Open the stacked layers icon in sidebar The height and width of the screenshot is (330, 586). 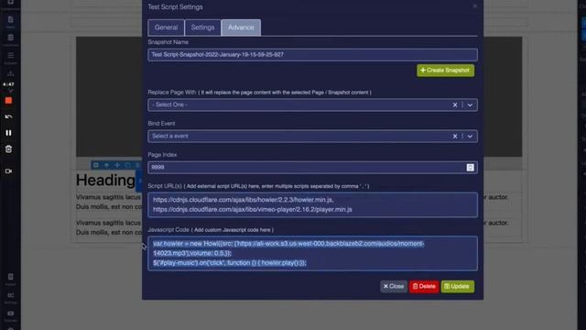tap(10, 38)
